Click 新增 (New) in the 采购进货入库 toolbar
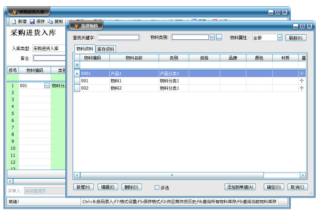Screen dimensions: 332x216 (x=19, y=22)
